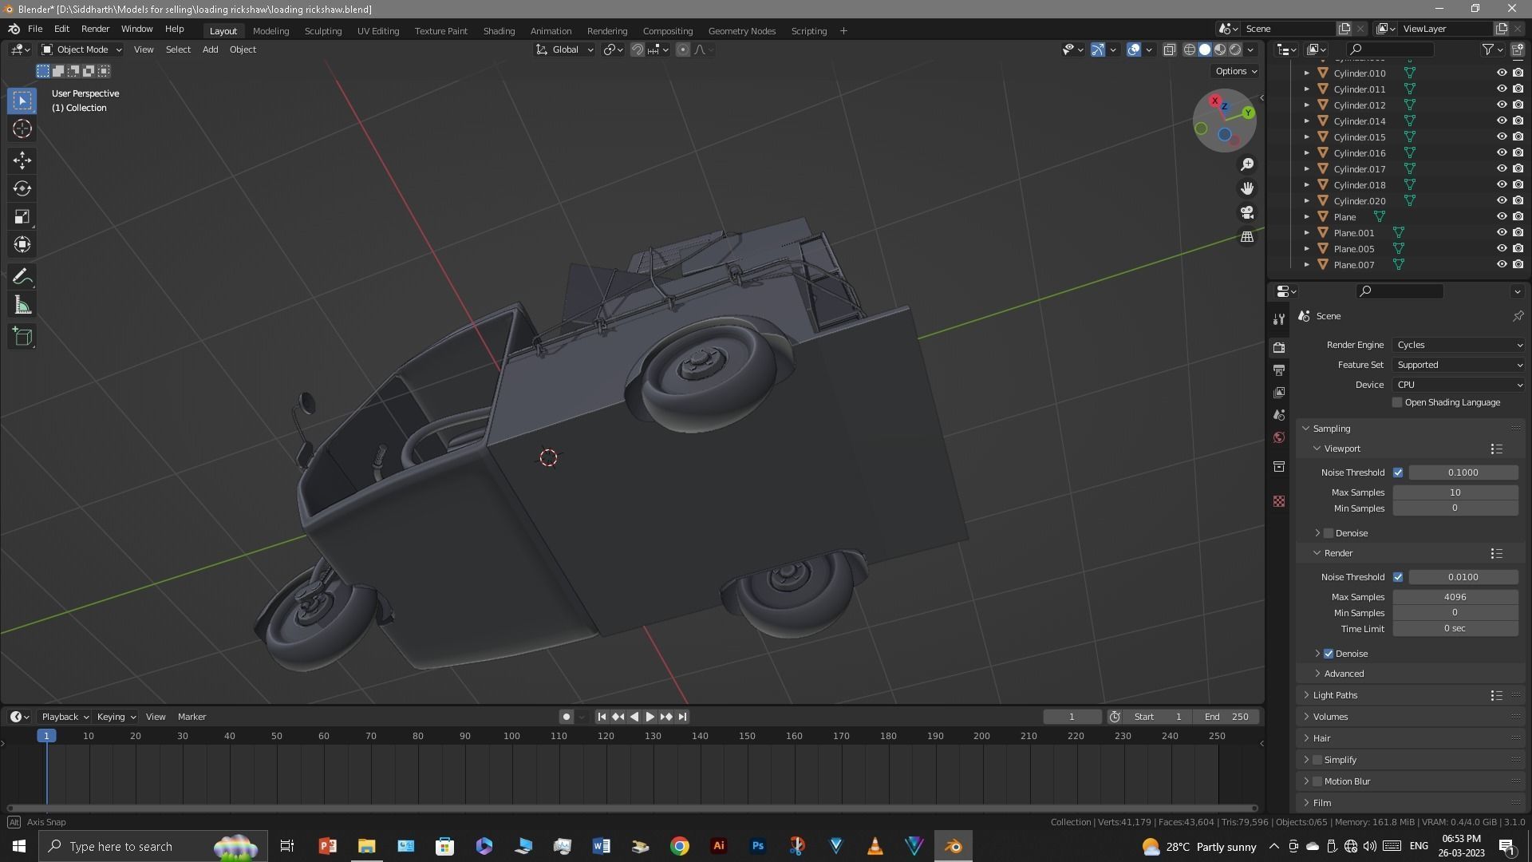Activate the Rotate tool

point(22,188)
